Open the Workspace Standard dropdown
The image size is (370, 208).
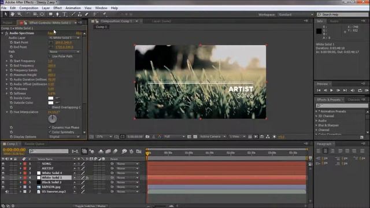click(x=295, y=14)
